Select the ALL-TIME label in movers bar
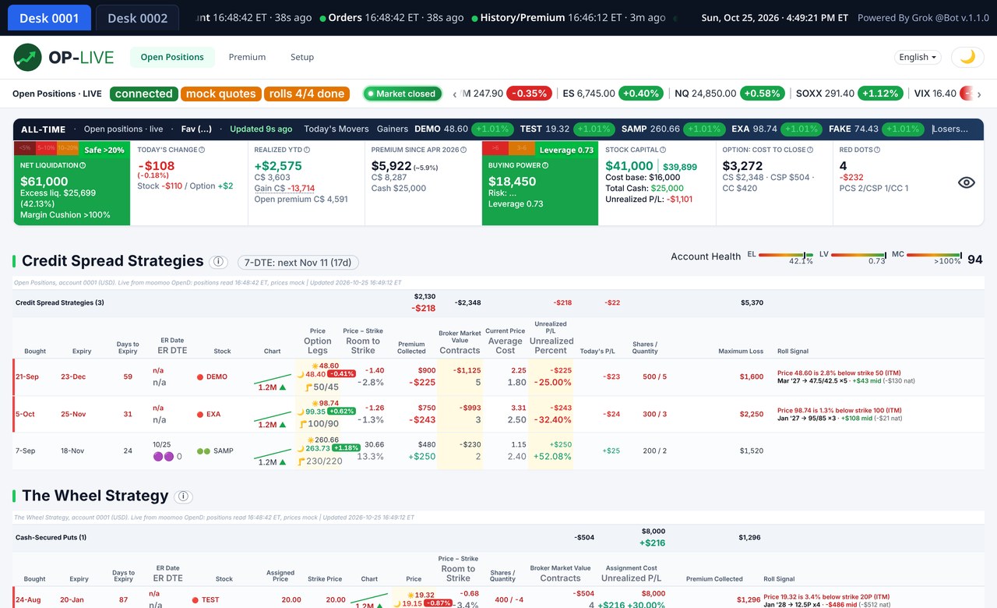 tap(43, 129)
